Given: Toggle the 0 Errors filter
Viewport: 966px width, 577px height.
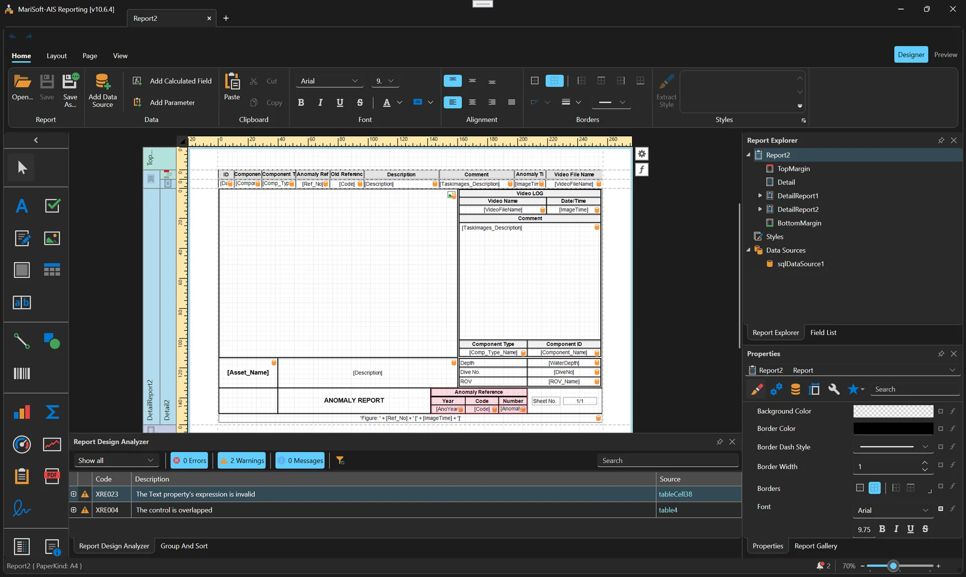Looking at the screenshot, I should tap(189, 460).
